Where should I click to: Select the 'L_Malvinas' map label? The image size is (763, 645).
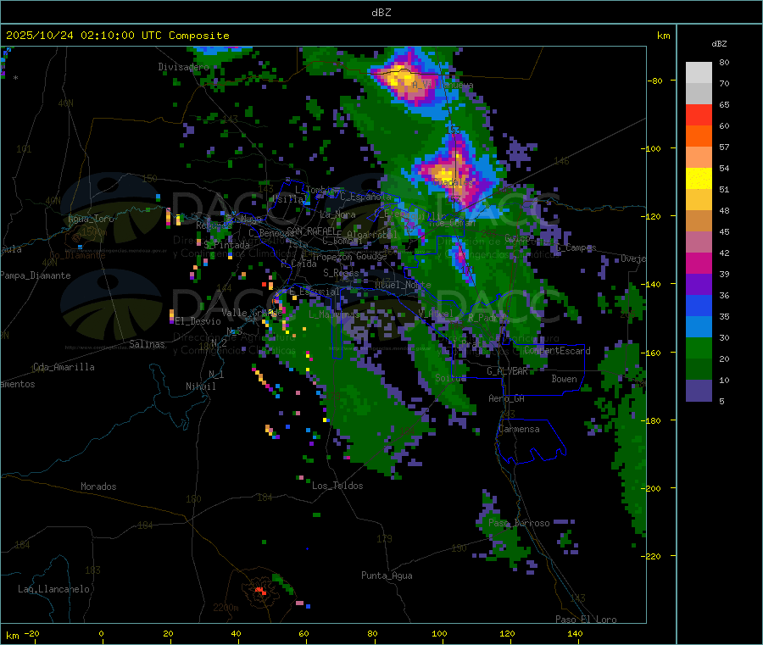pos(334,314)
